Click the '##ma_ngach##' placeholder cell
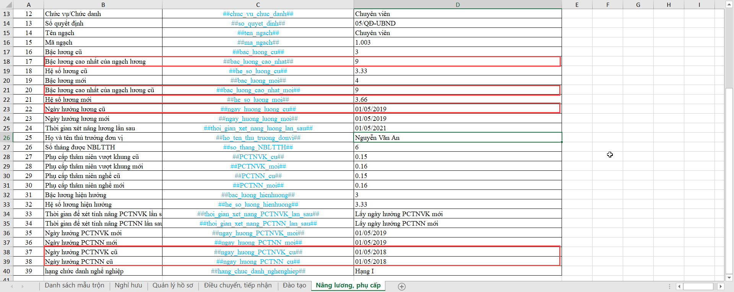This screenshot has height=292, width=734. pyautogui.click(x=258, y=42)
